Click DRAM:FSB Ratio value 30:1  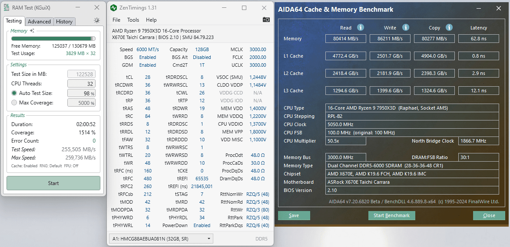pyautogui.click(x=478, y=157)
